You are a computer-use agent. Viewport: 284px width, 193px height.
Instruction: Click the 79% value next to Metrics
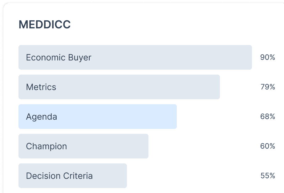pos(267,87)
